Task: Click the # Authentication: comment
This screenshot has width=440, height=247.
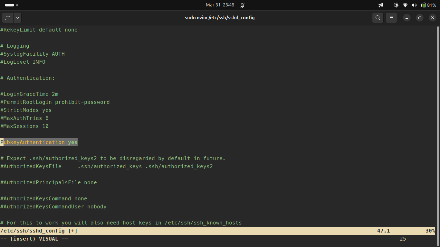Action: coord(28,78)
